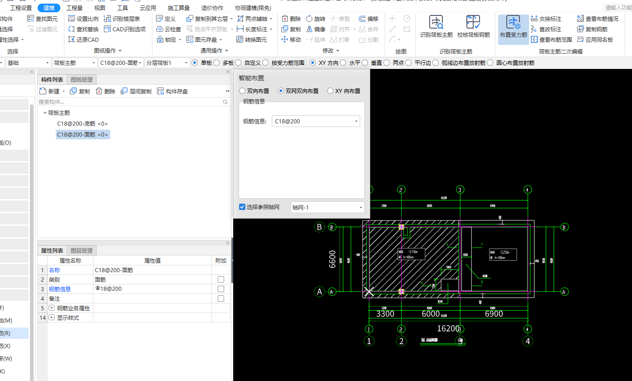
Task: Click 查找图元 icon
Action: point(31,19)
